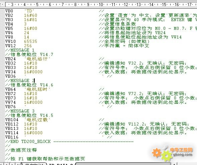This screenshot has height=165, width=197.
Task: Click the 按 F1 键获取帮助 comment line
Action: click(45, 159)
